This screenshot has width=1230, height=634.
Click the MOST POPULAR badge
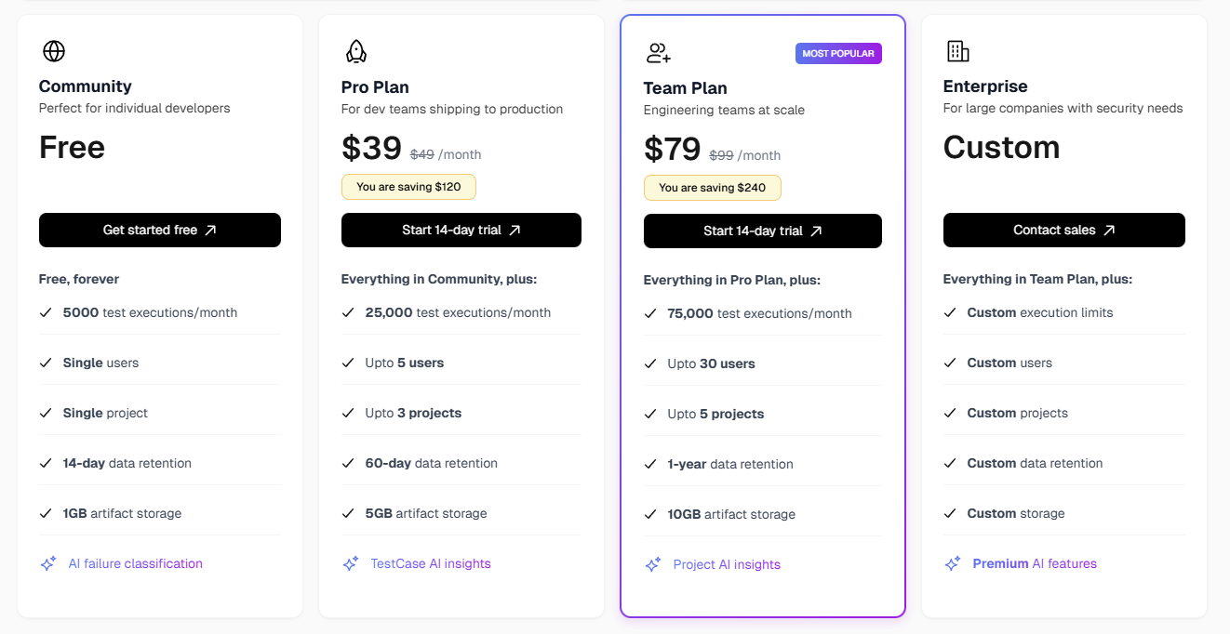838,53
